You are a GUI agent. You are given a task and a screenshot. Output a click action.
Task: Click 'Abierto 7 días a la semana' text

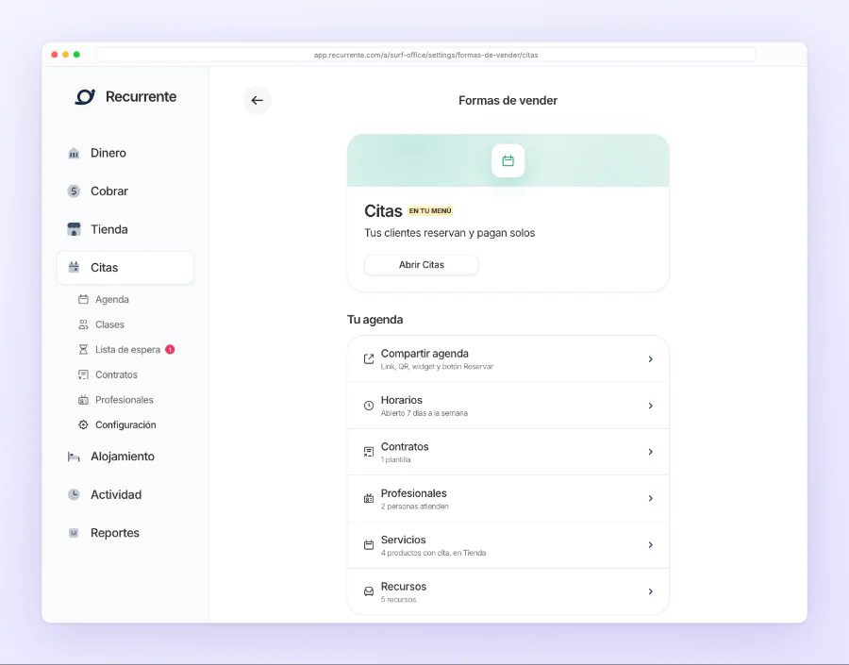pyautogui.click(x=424, y=413)
